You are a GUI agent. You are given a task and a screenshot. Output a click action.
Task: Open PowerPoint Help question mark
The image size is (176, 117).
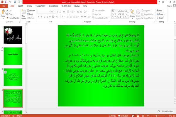(159, 2)
